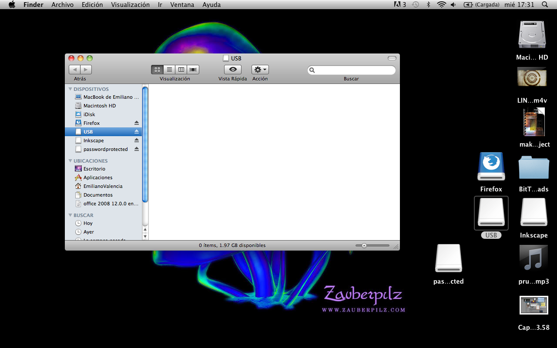Switch to column view mode

[x=181, y=70]
